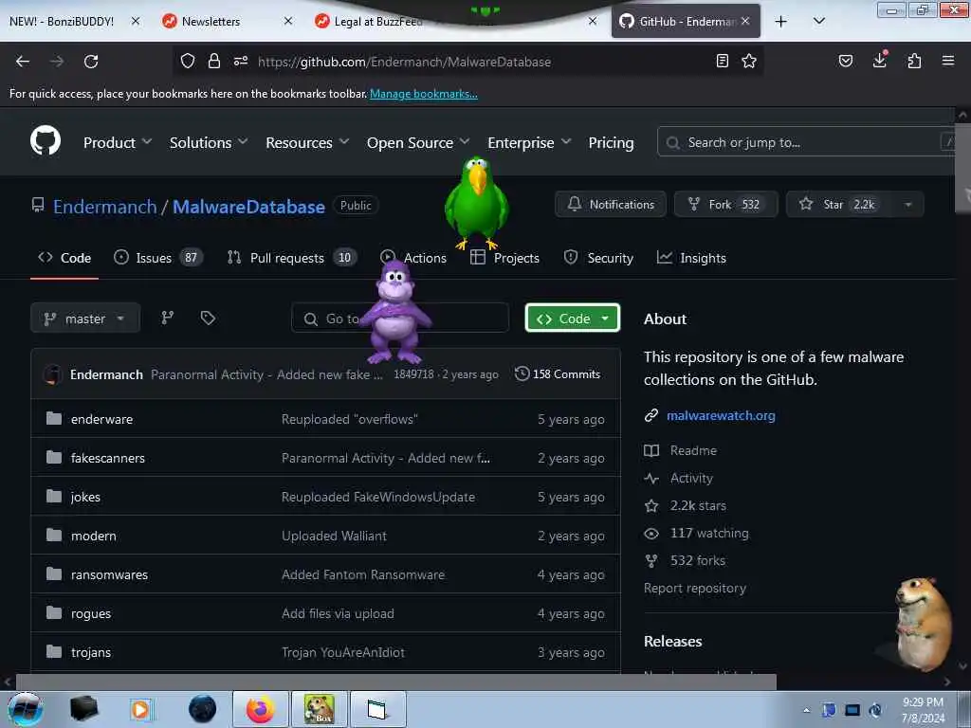Expand the Enterprise menu
Screen dimensions: 971x728
(x=529, y=142)
